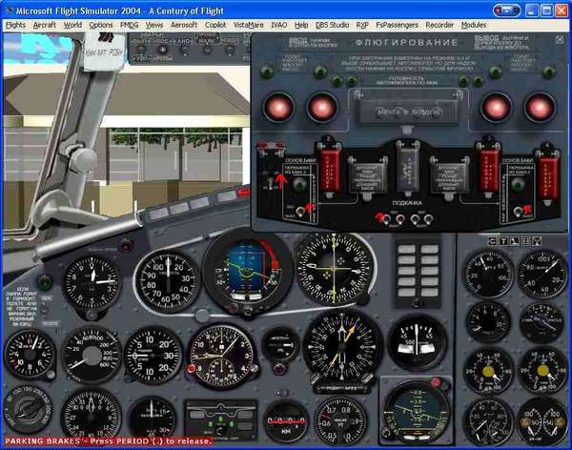Flip the second ПОДКАЧКА toggle switch

coord(400,219)
